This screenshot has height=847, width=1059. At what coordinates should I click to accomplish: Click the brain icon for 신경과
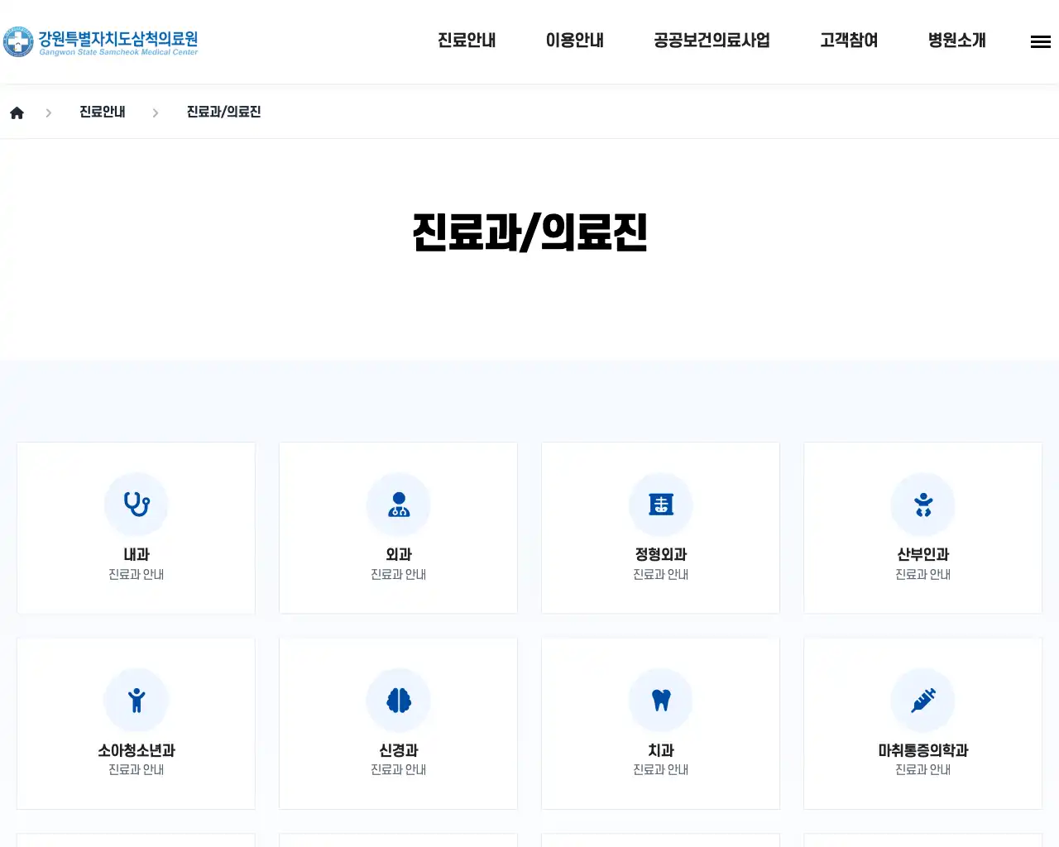pyautogui.click(x=399, y=701)
